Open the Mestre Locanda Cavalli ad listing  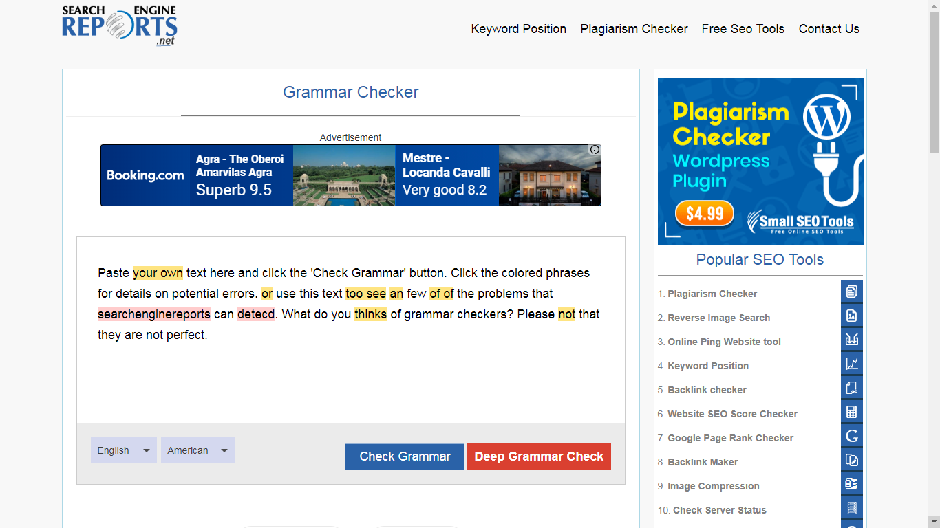447,175
